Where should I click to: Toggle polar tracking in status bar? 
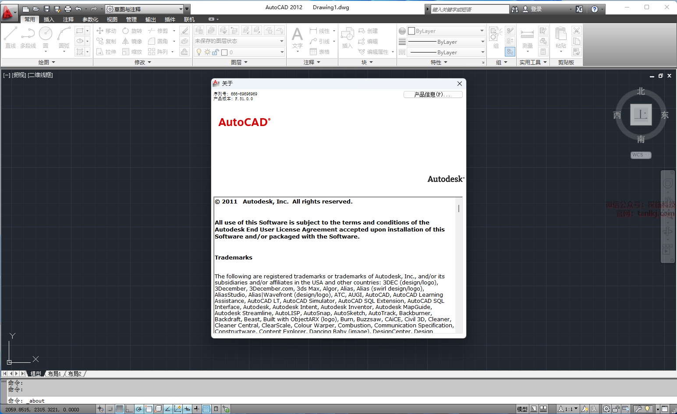[139, 409]
